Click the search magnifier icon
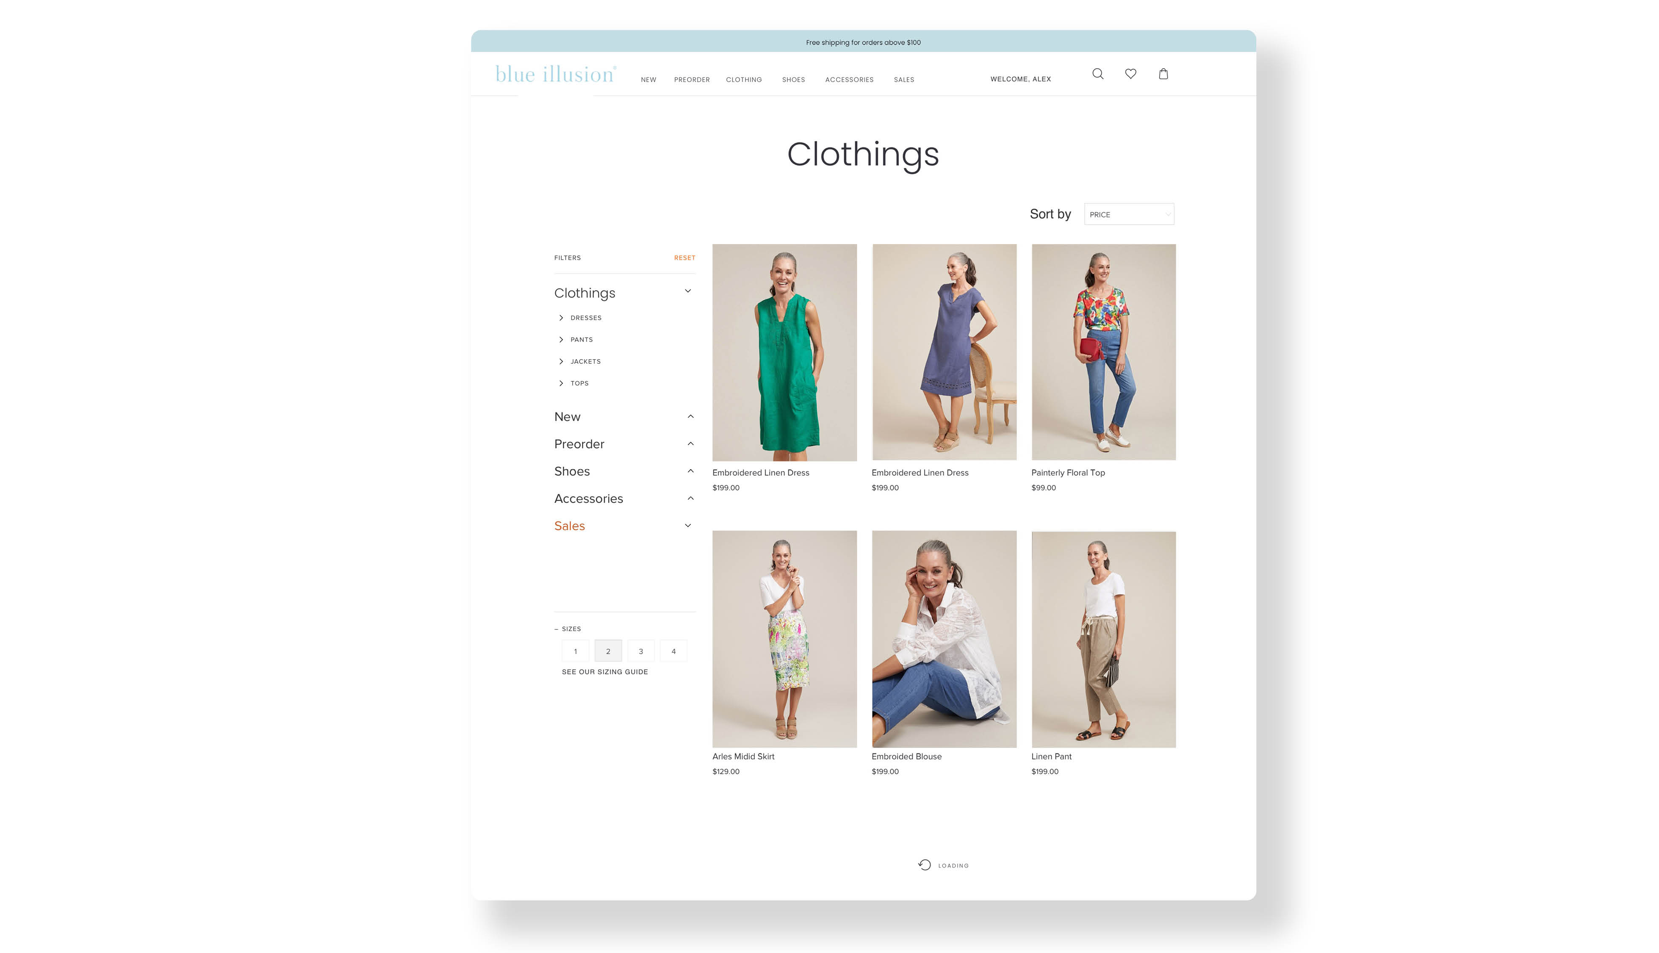Viewport: 1659px width, 953px height. tap(1097, 74)
